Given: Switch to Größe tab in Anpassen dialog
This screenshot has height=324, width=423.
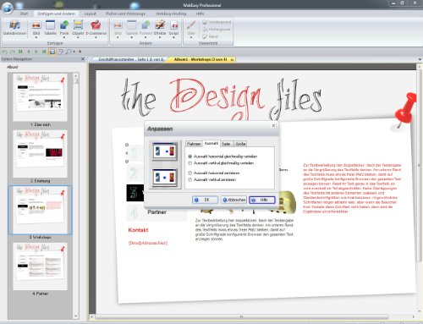Looking at the screenshot, I should pos(240,144).
